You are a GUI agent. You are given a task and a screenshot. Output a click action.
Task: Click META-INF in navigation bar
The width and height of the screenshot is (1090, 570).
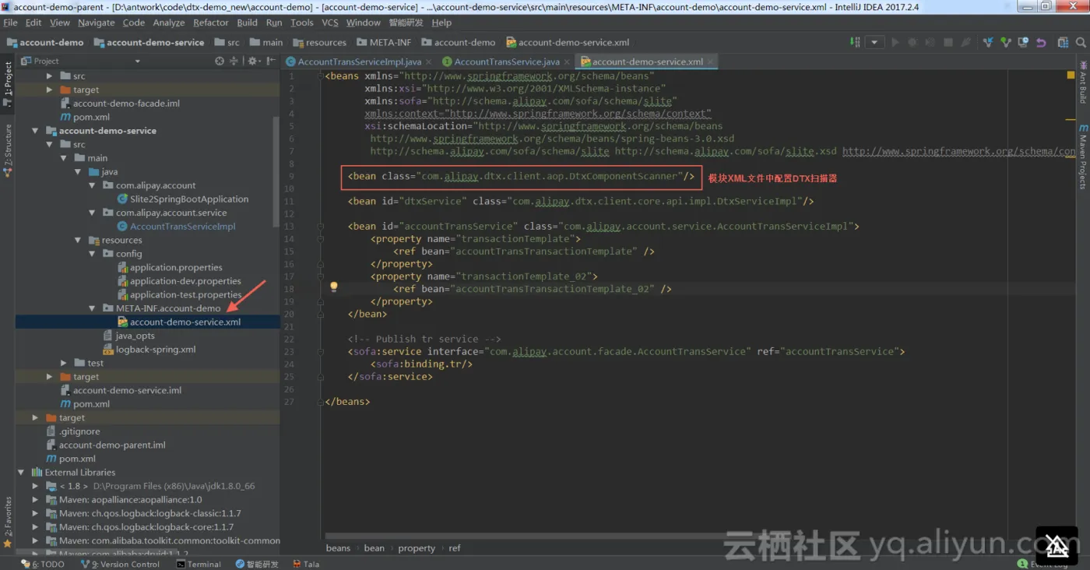[385, 42]
